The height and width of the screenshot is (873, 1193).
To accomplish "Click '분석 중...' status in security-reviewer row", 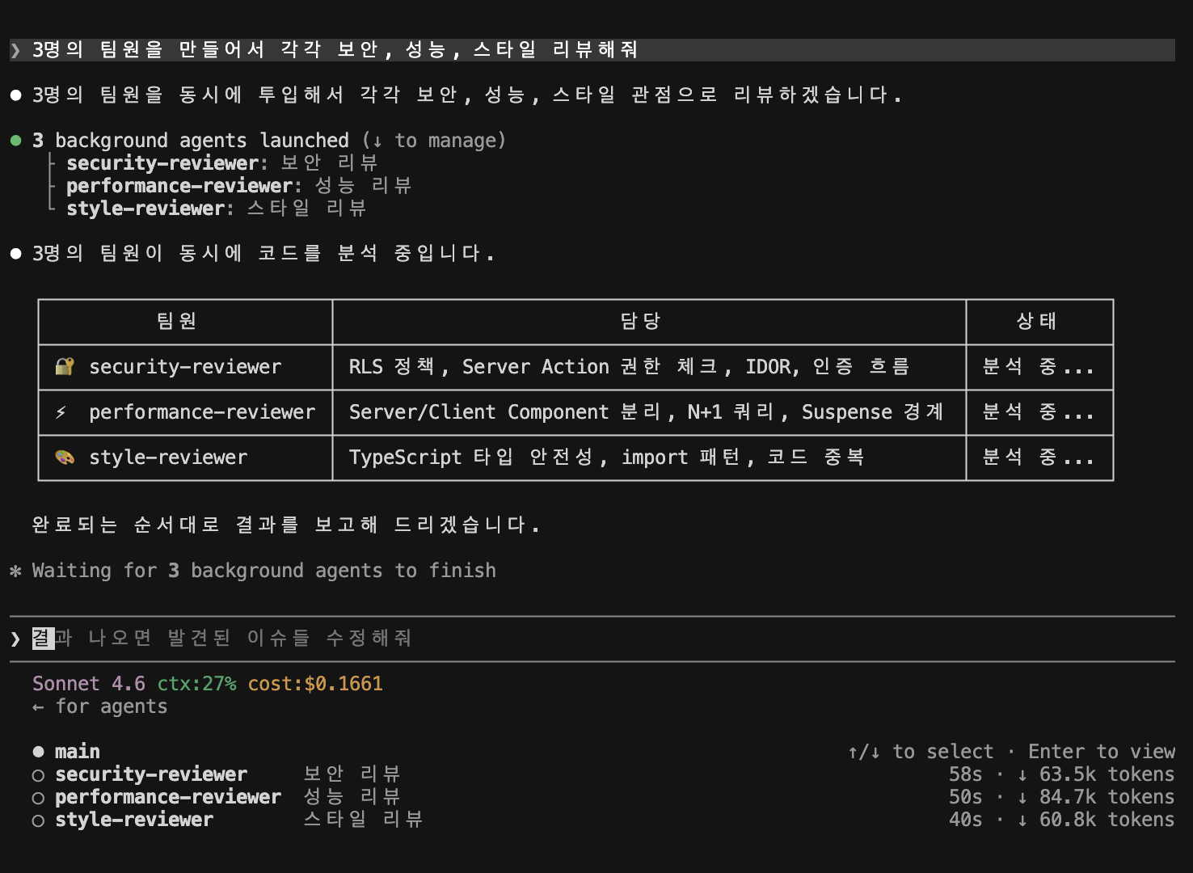I will pos(1039,367).
